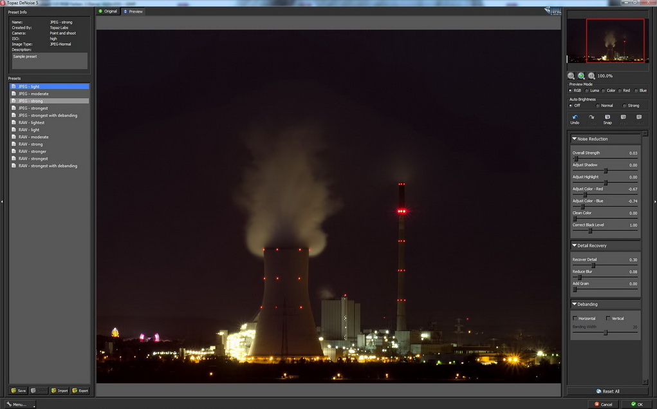
Task: Click the green zoom-to-fit icon
Action: tap(581, 76)
